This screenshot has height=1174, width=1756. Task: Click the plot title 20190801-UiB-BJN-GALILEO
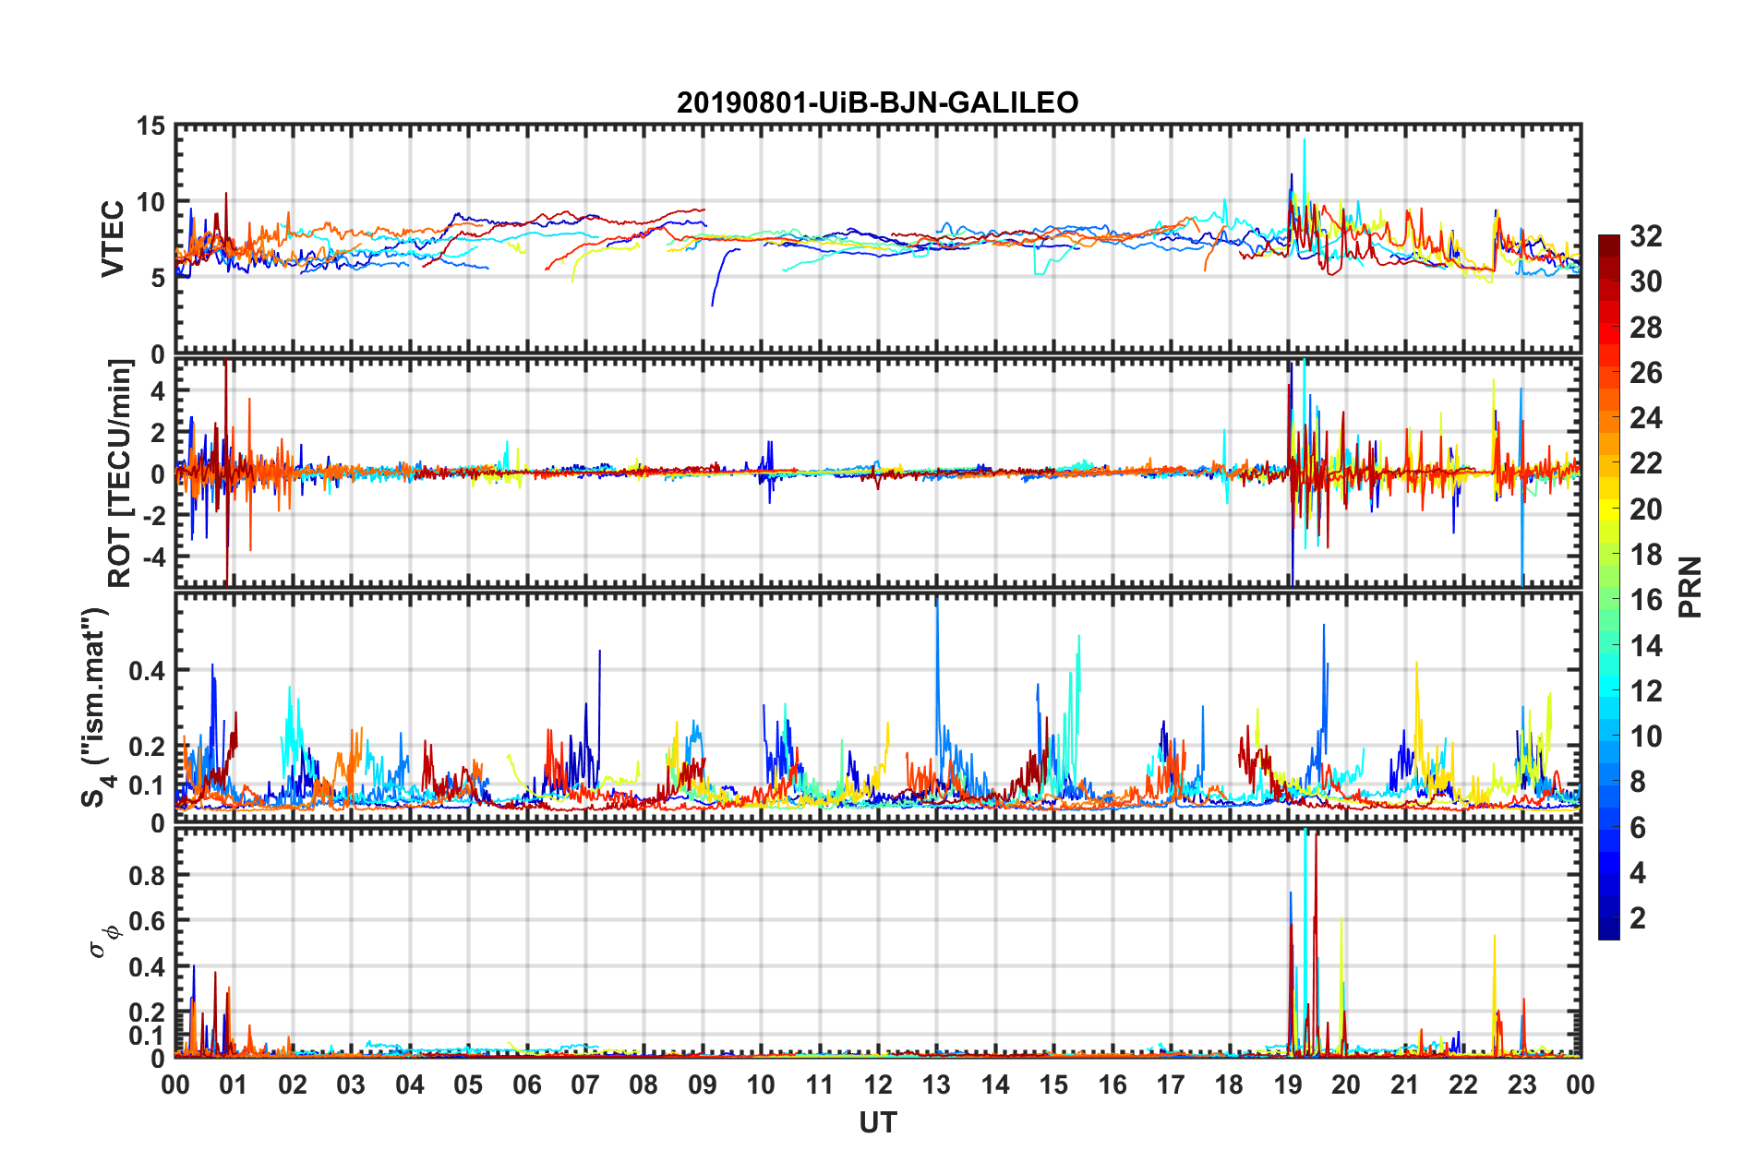click(877, 102)
